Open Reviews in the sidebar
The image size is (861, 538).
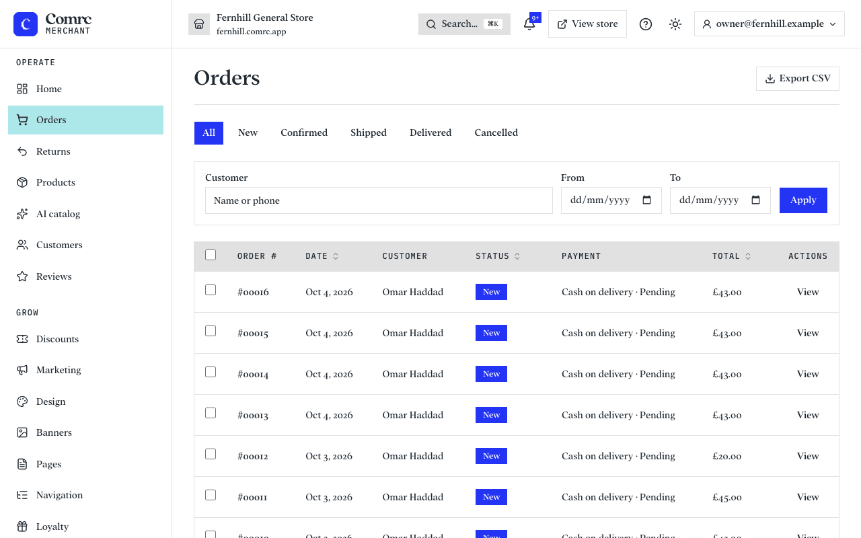pyautogui.click(x=85, y=276)
